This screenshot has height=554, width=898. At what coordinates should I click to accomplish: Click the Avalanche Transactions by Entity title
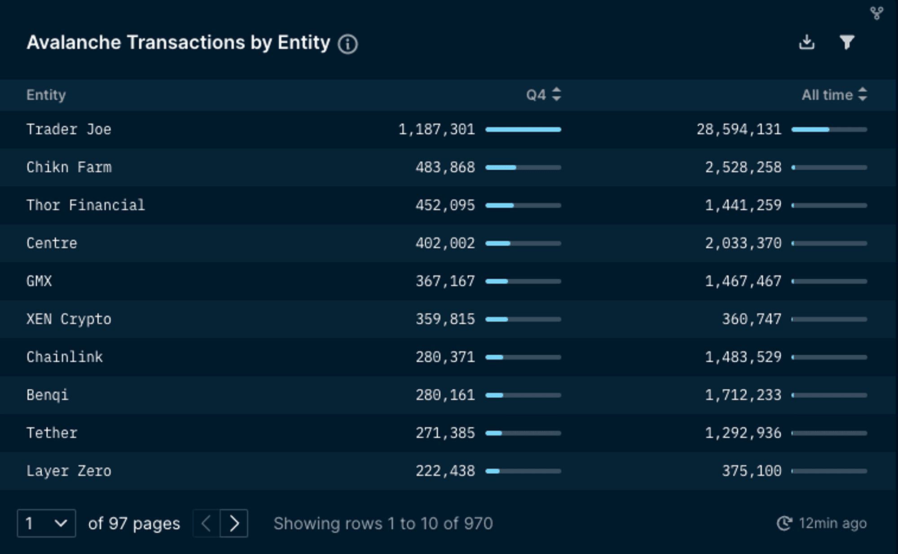178,43
